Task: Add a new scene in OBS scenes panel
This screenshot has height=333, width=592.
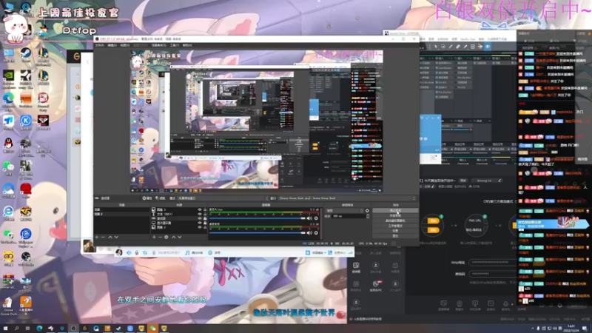Action: (x=97, y=237)
